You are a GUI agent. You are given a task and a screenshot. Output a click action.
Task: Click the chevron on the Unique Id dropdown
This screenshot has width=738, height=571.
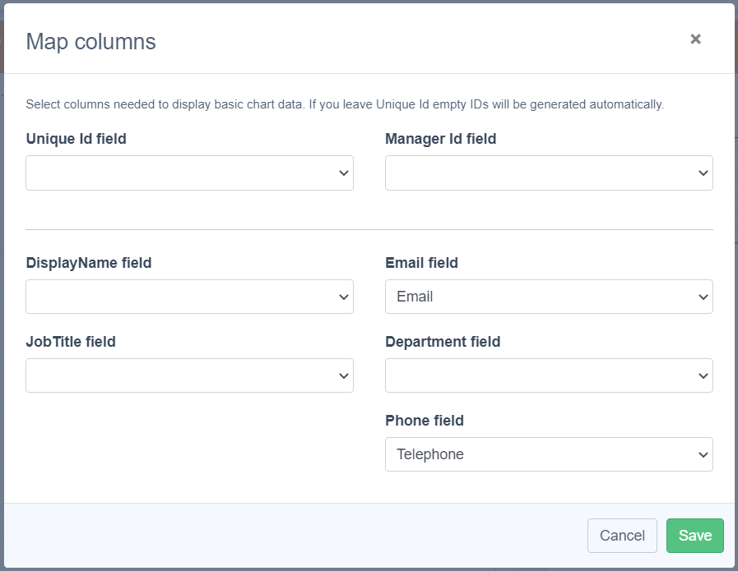tap(343, 173)
